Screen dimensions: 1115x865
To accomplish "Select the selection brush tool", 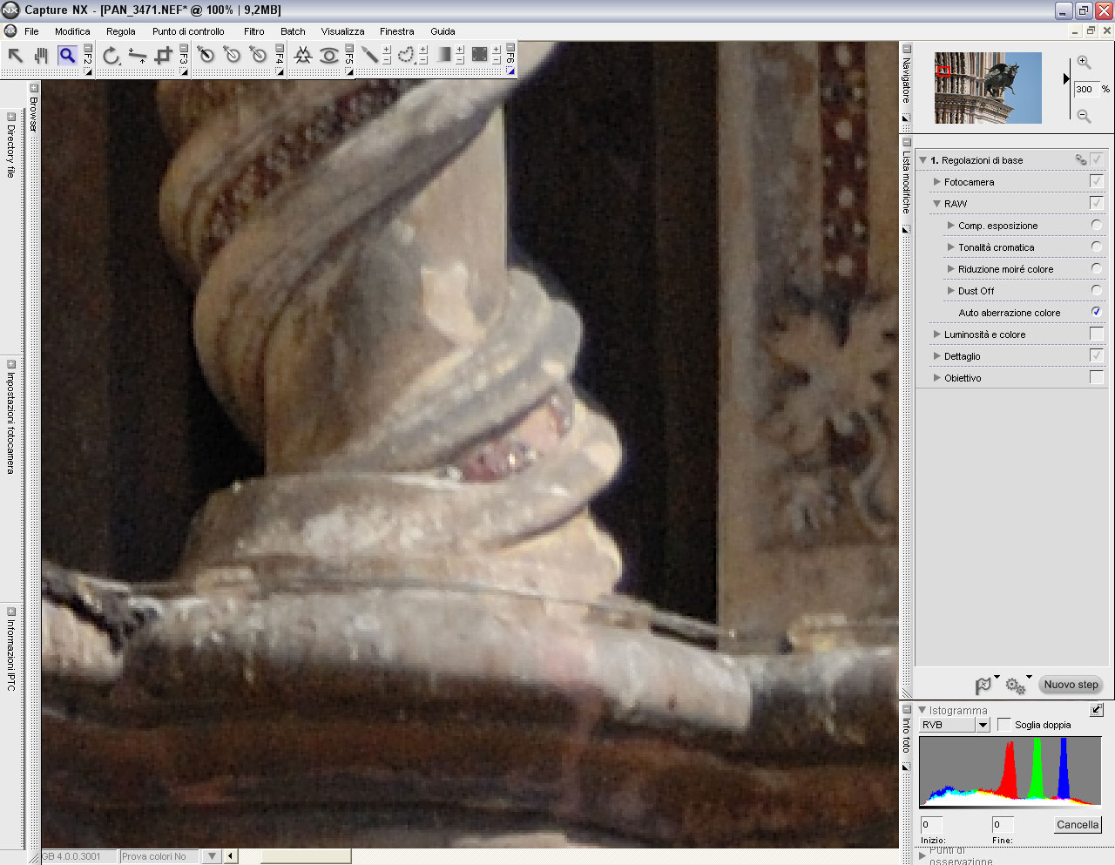I will [x=370, y=55].
